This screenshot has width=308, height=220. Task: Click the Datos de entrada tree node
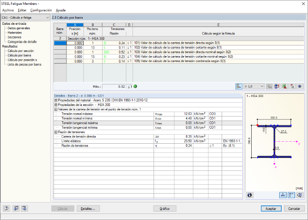coord(14,24)
